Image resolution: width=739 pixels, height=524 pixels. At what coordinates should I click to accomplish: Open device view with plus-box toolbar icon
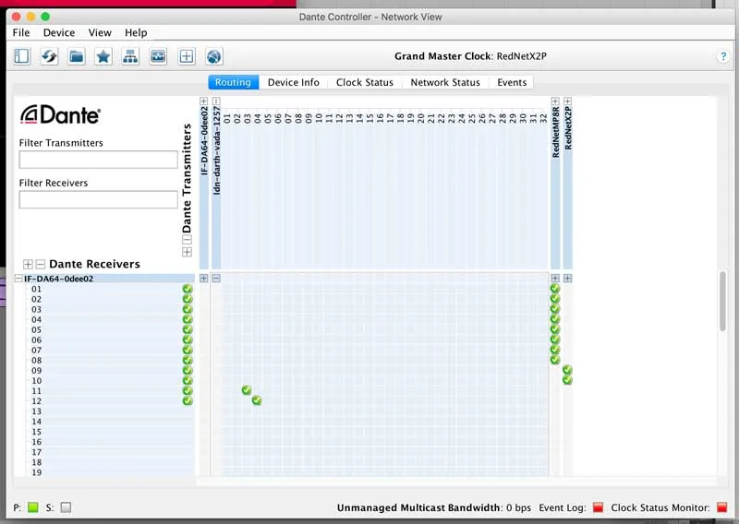click(187, 56)
